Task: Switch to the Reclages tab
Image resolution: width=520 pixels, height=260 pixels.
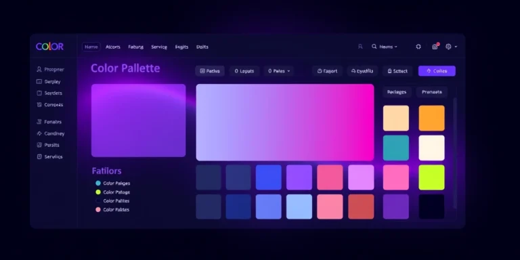Action: tap(397, 92)
